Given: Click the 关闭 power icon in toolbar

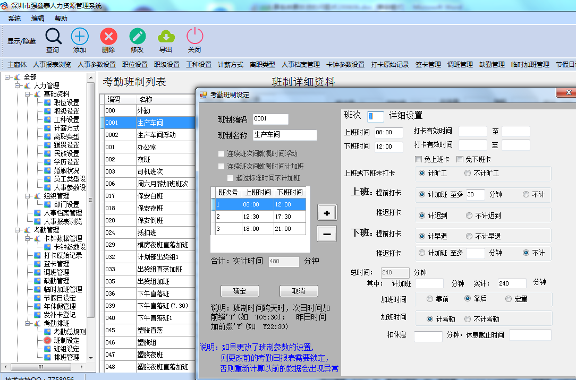Looking at the screenshot, I should [x=194, y=37].
